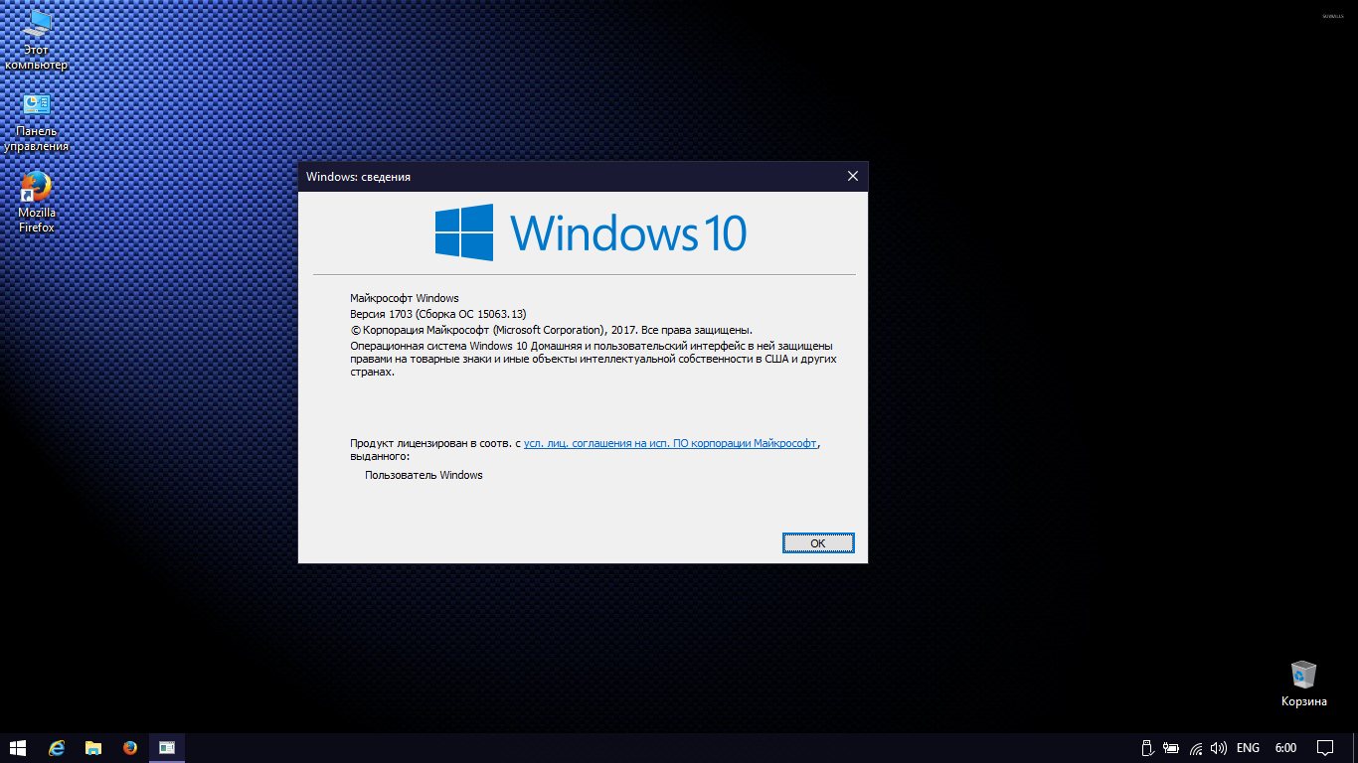Close the Windows: сведения dialog
The width and height of the screenshot is (1358, 763).
852,177
